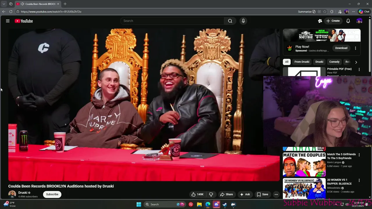Viewport: 372px width, 209px height.
Task: Show more filter chips with the right arrow
Action: [356, 62]
